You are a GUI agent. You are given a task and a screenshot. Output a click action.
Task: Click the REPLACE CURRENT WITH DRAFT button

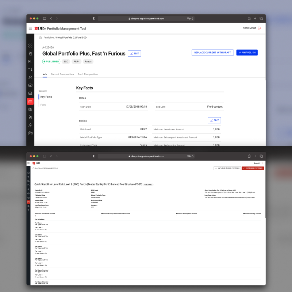212,53
